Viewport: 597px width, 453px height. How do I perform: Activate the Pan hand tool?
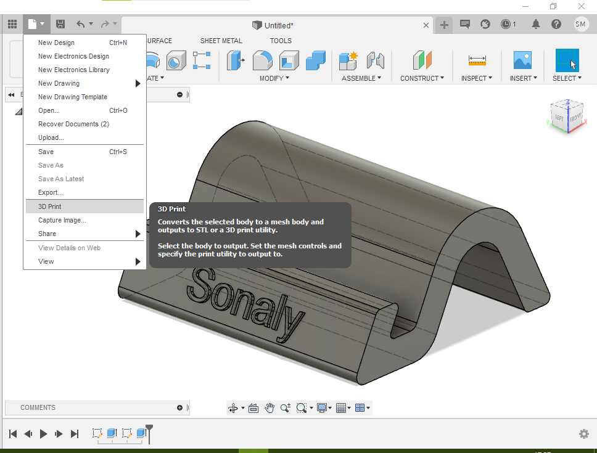270,407
